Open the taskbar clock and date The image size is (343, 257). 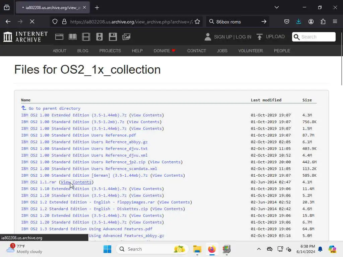[x=306, y=249]
